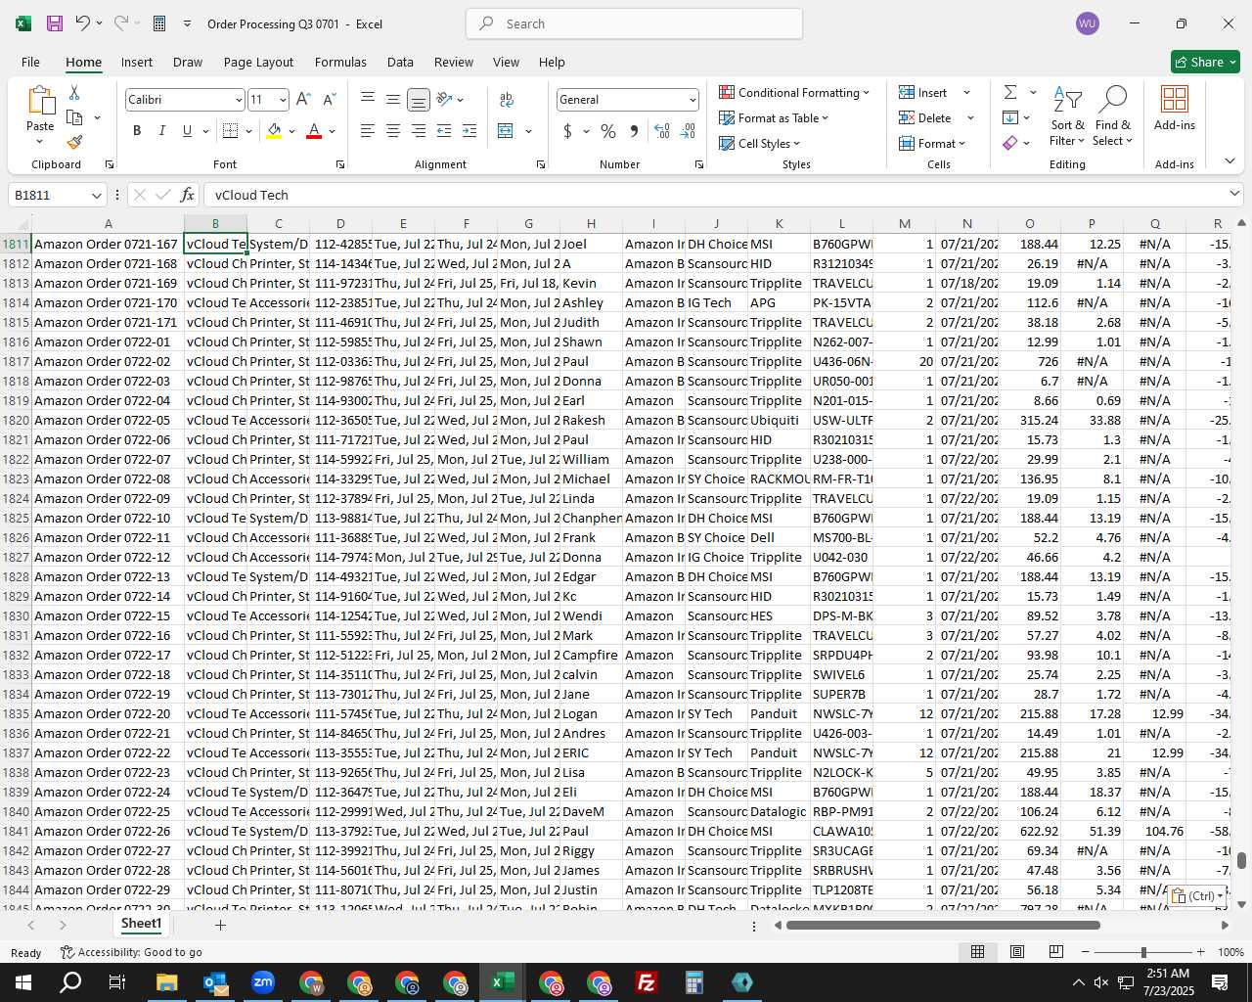Click the Decrease Indent icon
The width and height of the screenshot is (1252, 1002).
tap(444, 131)
